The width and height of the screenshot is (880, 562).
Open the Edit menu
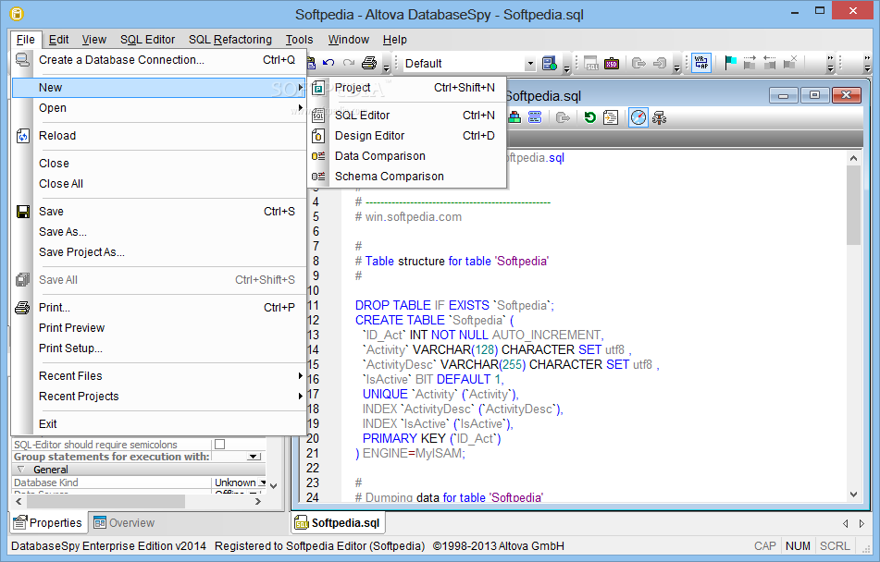click(x=58, y=40)
